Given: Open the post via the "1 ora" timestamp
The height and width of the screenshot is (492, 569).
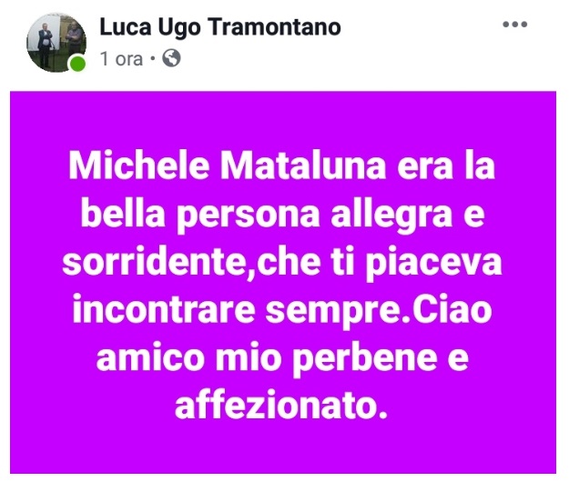Looking at the screenshot, I should coord(122,59).
